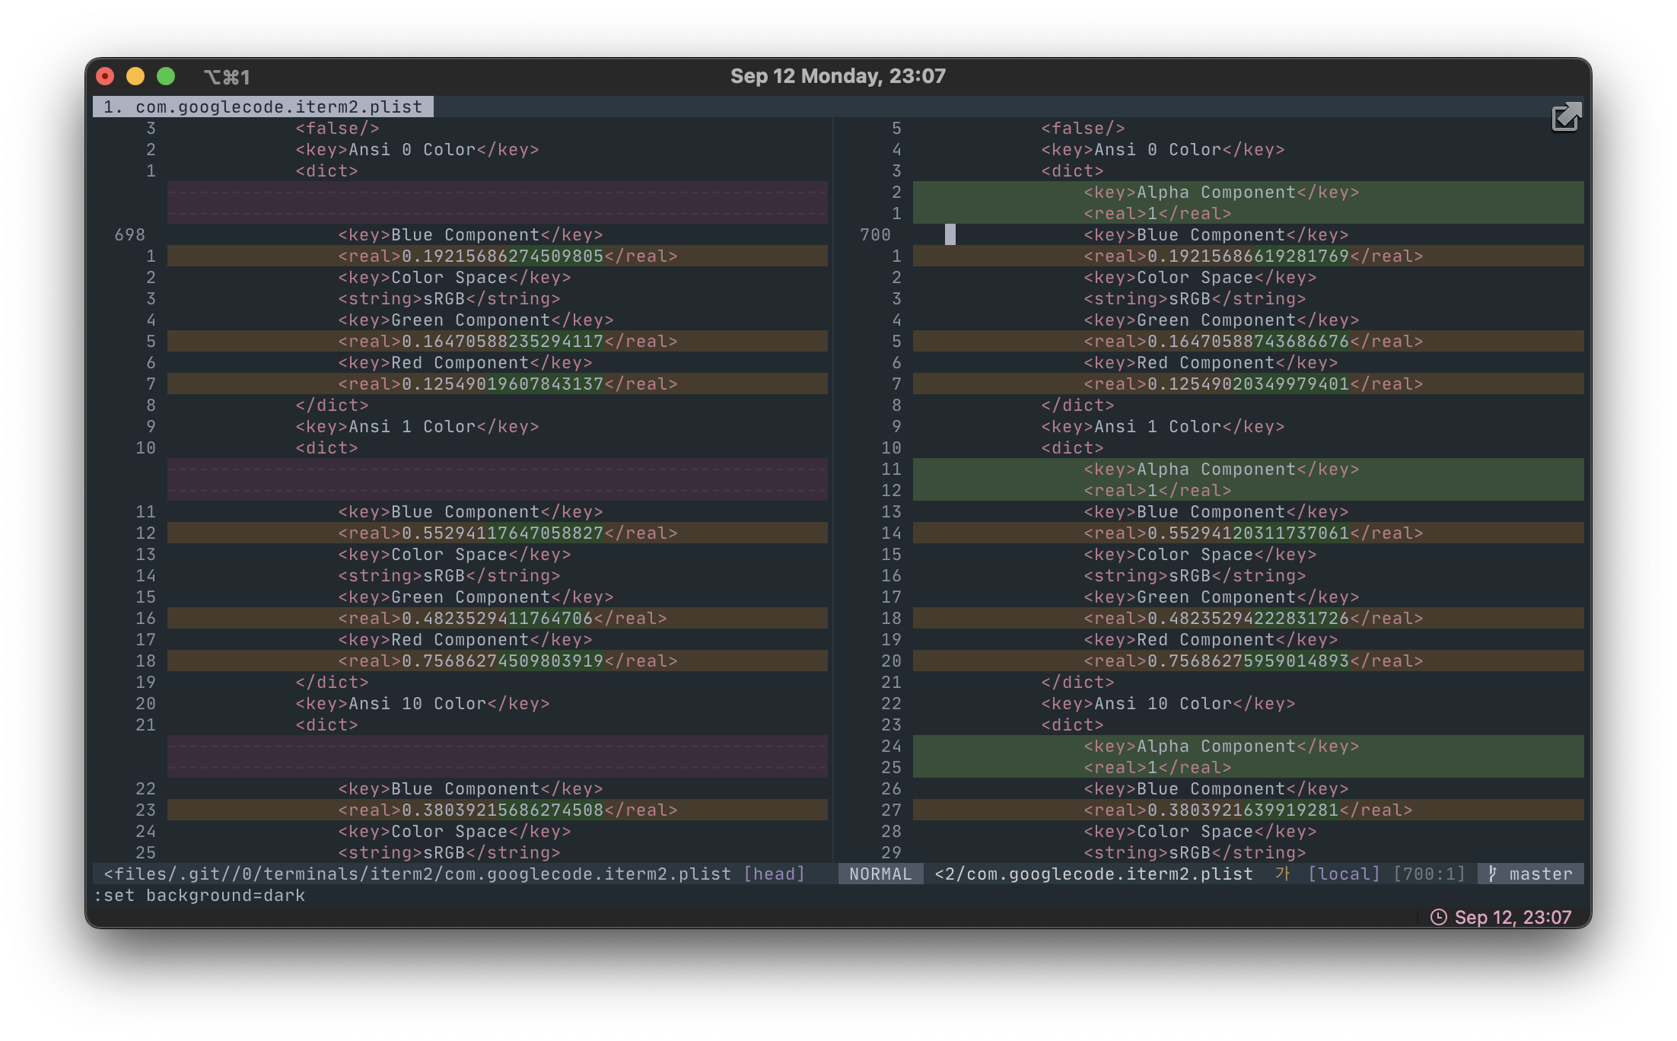Click value 0.19215686274509805 in the left pane
Screen dimensions: 1677x1041
(502, 256)
